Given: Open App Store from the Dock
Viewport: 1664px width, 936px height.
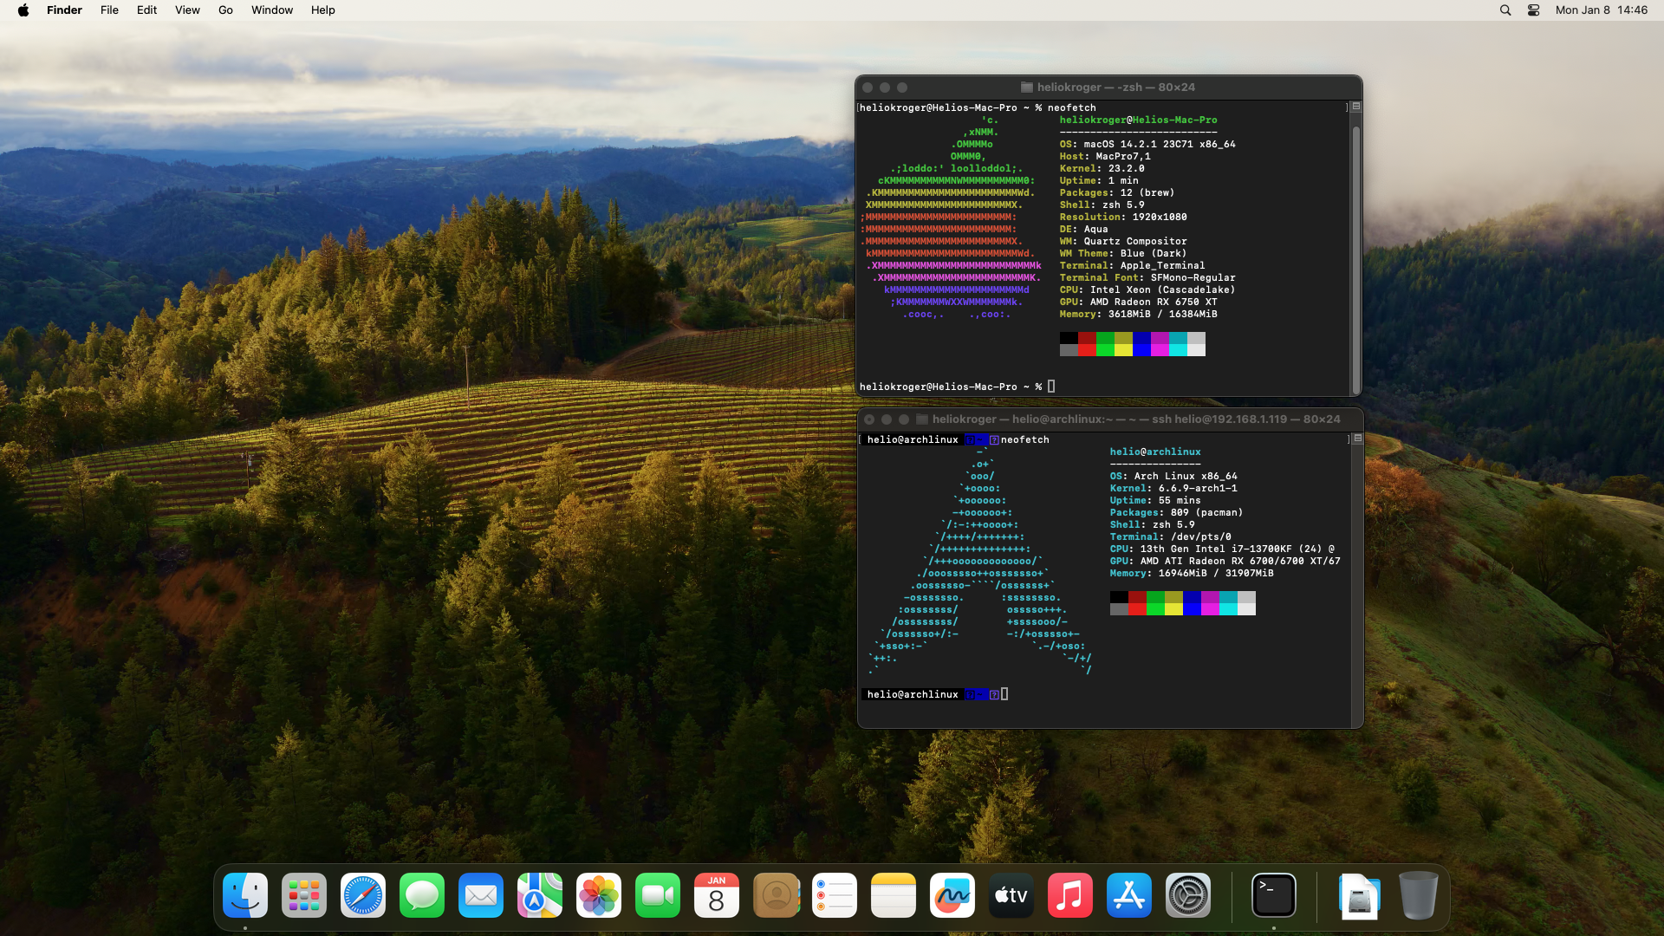Looking at the screenshot, I should [1129, 895].
